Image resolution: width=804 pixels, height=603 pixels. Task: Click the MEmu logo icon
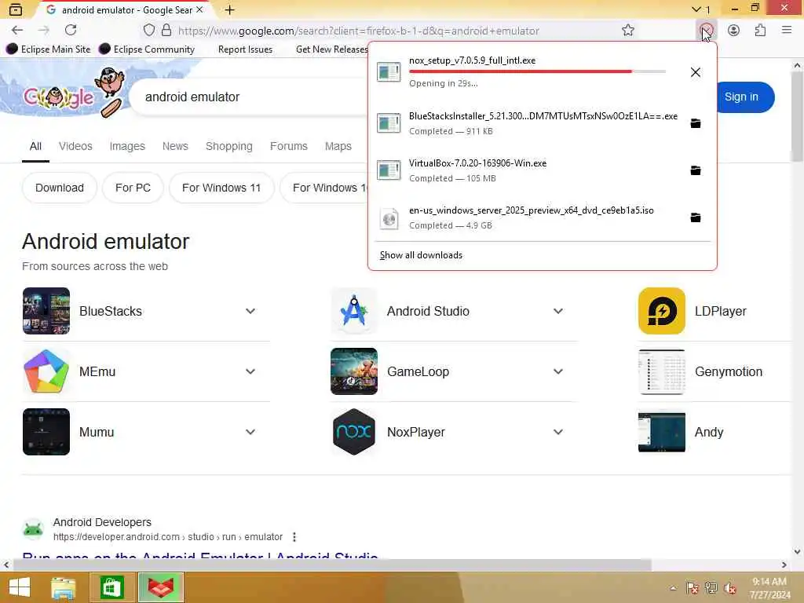pos(46,371)
